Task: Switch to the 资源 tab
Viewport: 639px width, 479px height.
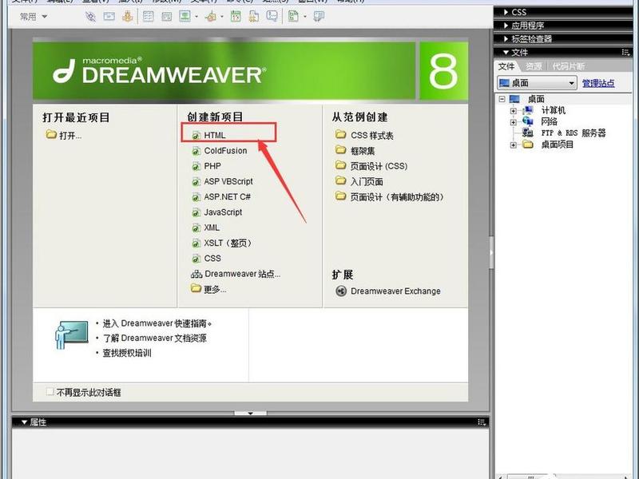Action: tap(534, 66)
